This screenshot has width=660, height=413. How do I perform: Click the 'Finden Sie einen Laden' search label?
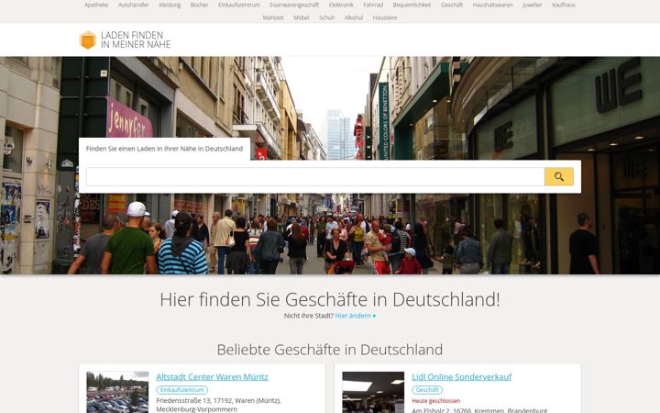(164, 149)
